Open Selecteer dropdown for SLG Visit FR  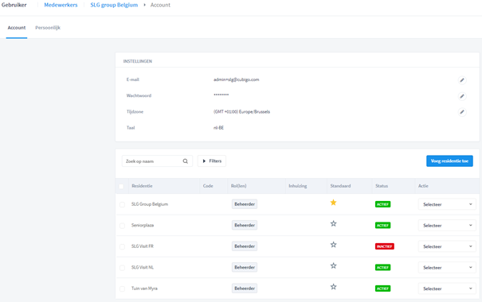(x=447, y=246)
